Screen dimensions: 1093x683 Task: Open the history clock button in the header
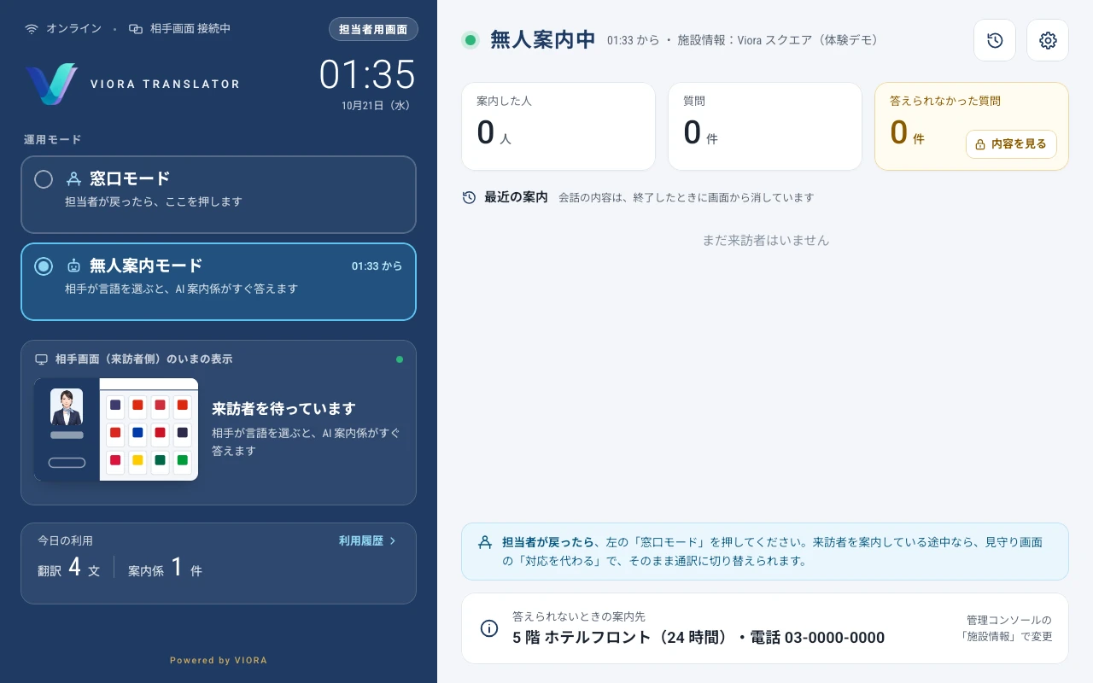point(995,40)
